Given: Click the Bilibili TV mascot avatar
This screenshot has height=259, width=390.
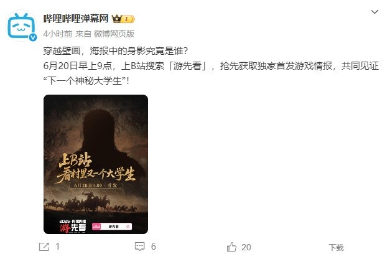Looking at the screenshot, I should tap(21, 26).
